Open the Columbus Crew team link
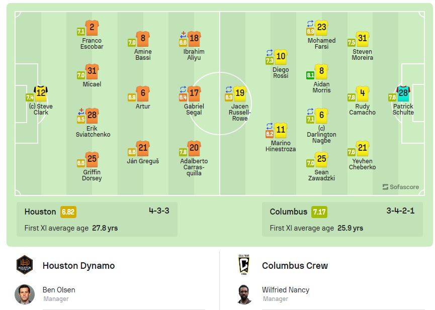 295,266
